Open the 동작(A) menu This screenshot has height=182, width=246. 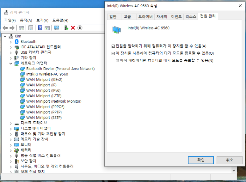26,20
